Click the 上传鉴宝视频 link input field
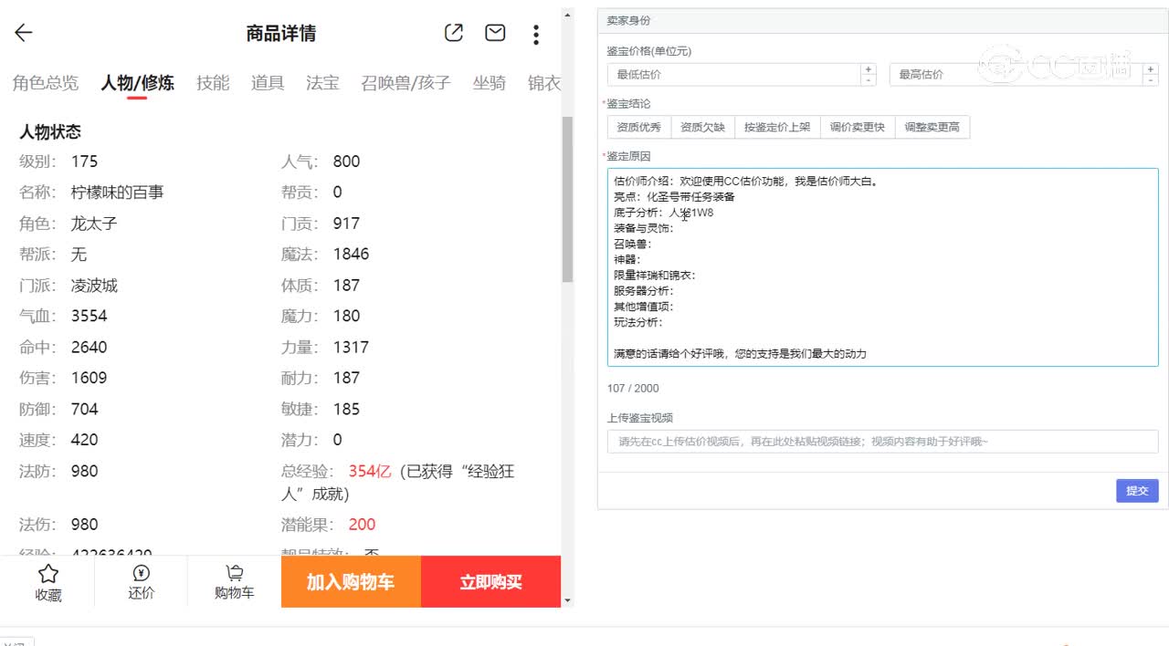 882,442
